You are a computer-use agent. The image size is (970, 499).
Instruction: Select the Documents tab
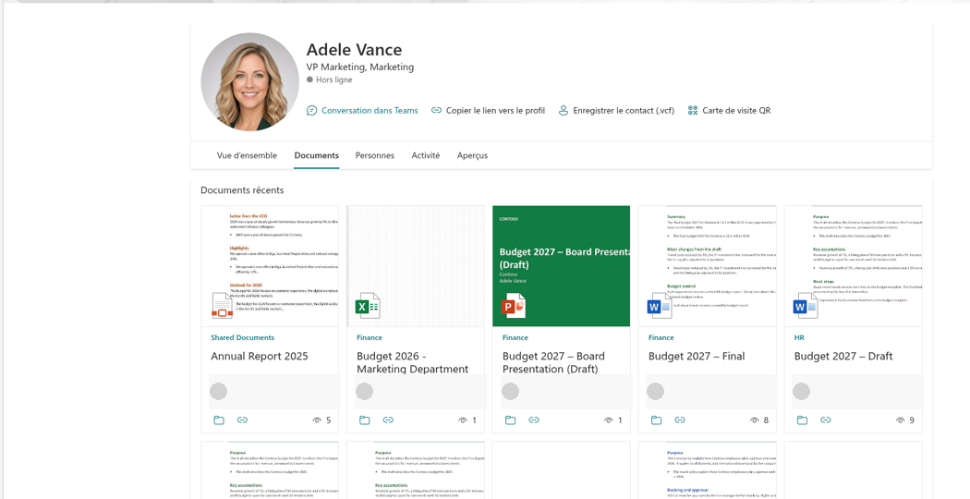317,155
